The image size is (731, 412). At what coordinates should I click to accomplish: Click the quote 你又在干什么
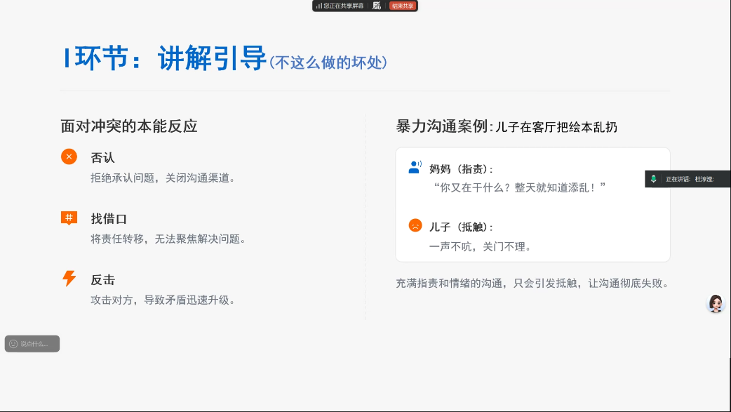pos(519,187)
